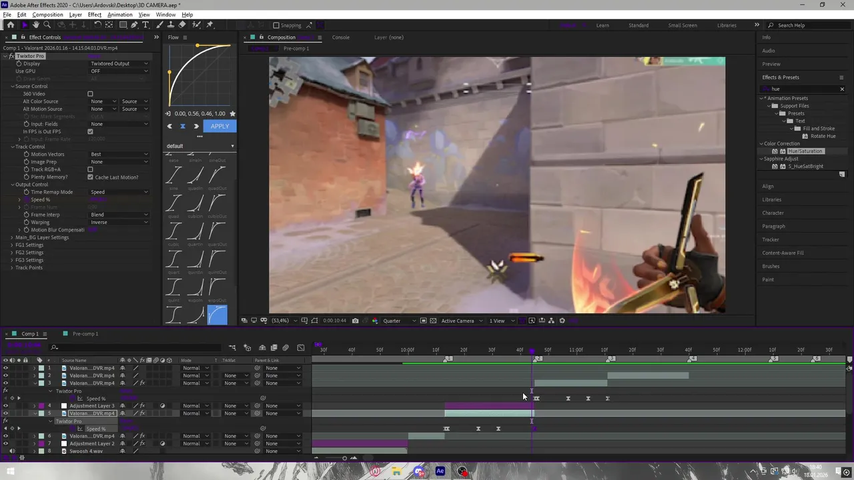The height and width of the screenshot is (480, 854).
Task: Select the Roto Brush tool
Action: 195,25
